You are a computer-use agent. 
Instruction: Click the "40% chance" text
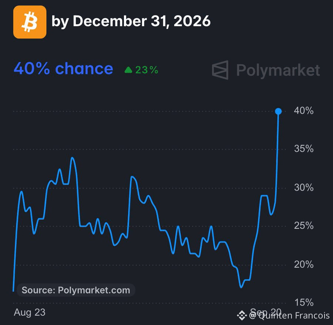[x=63, y=69]
